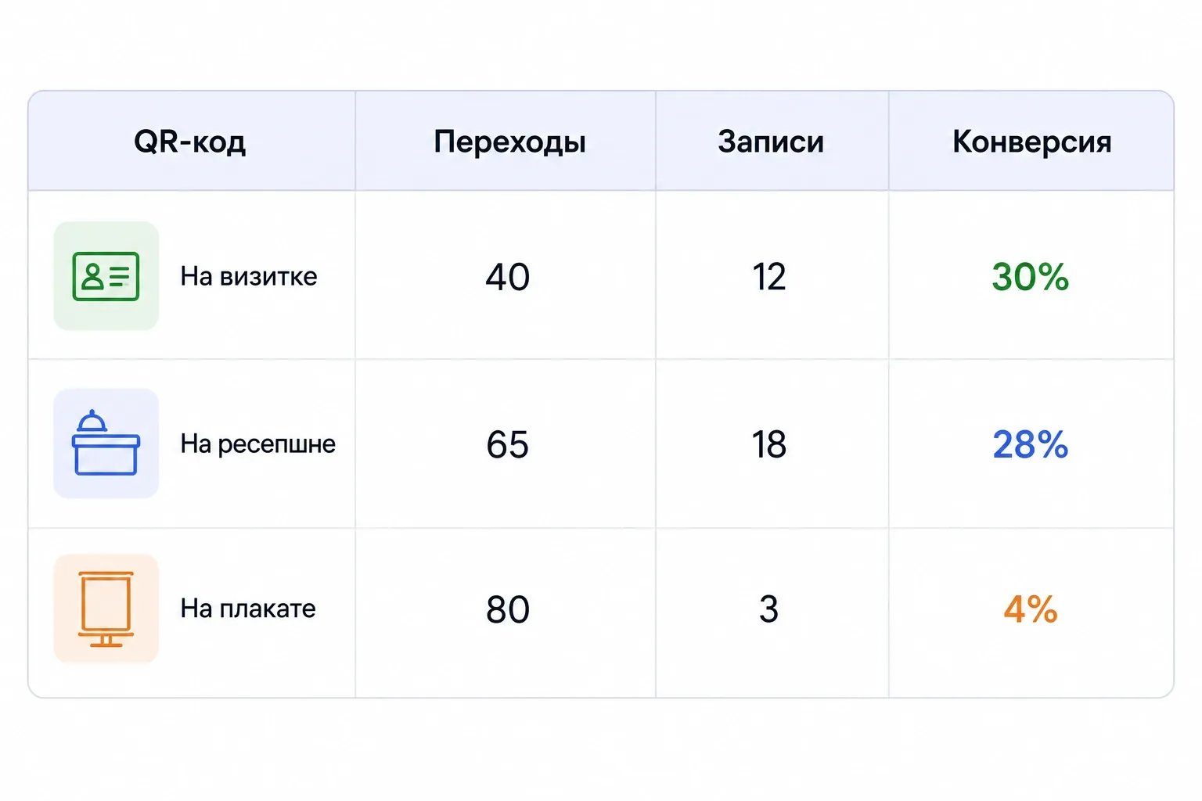
Task: Click the orange 4% conversion value
Action: tap(1031, 609)
